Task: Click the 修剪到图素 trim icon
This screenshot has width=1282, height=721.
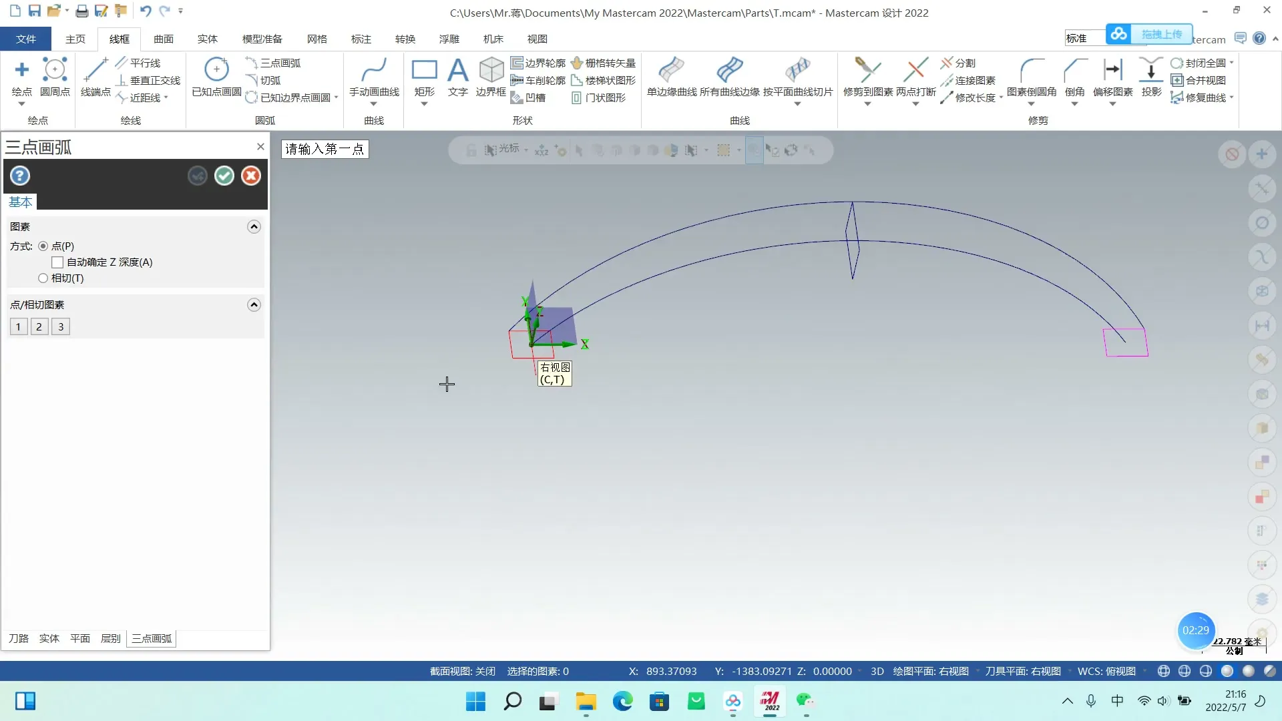Action: click(x=867, y=70)
